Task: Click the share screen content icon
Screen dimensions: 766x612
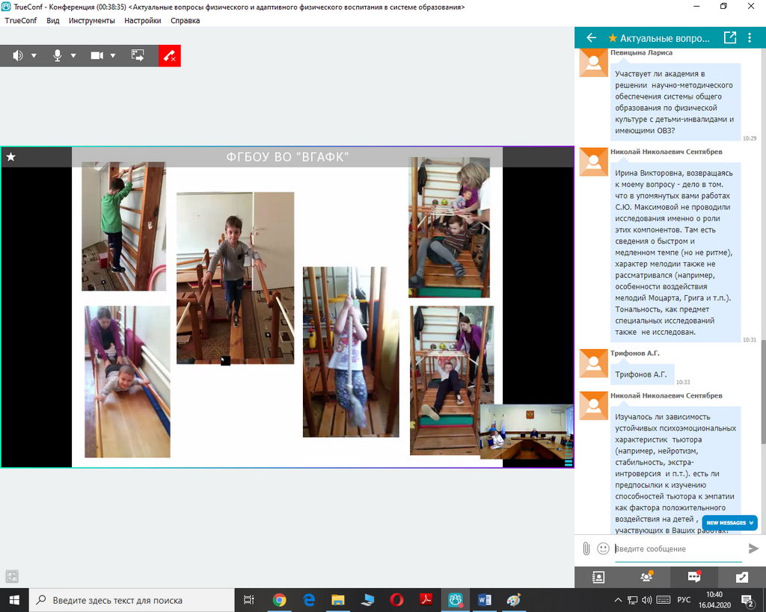Action: pyautogui.click(x=138, y=55)
